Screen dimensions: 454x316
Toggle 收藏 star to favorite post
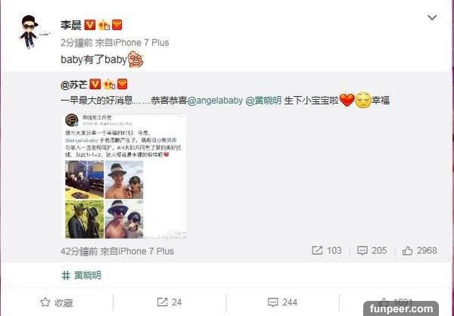point(57,302)
